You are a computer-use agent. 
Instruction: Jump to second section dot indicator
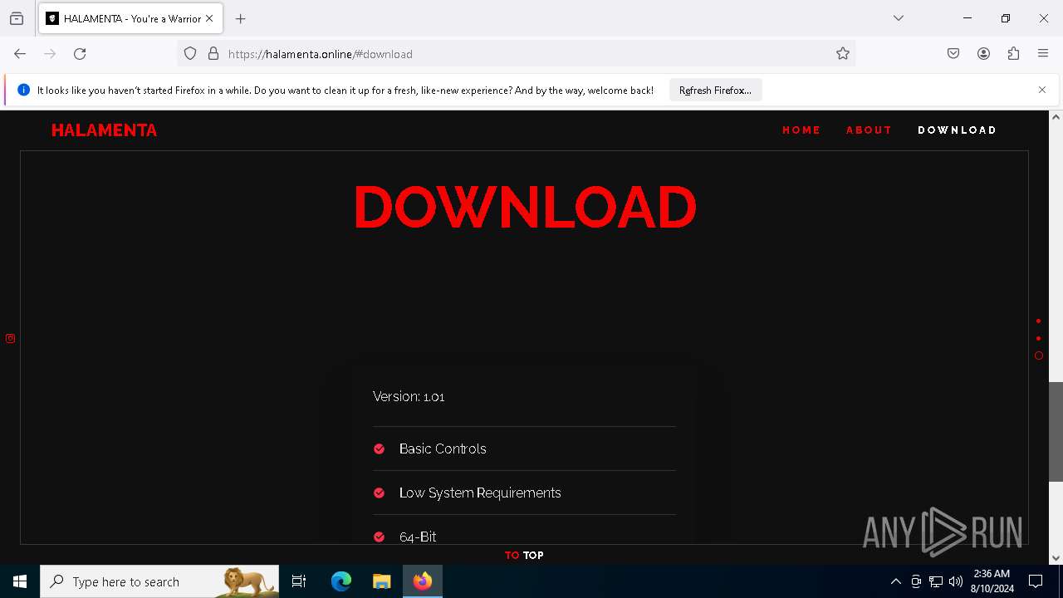pyautogui.click(x=1038, y=338)
